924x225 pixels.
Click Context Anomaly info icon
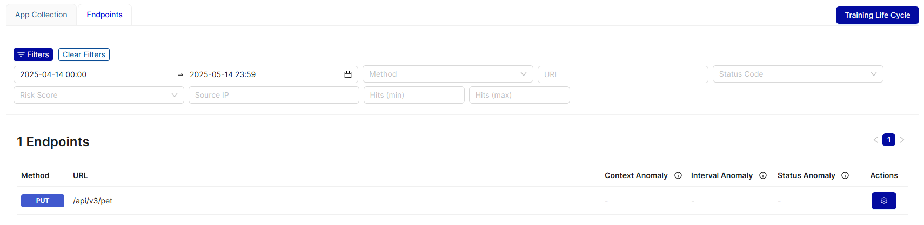point(678,175)
